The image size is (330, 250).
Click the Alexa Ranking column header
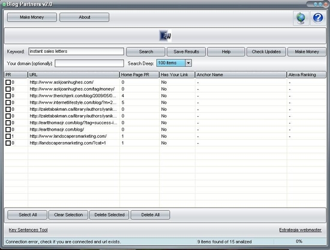(307, 75)
